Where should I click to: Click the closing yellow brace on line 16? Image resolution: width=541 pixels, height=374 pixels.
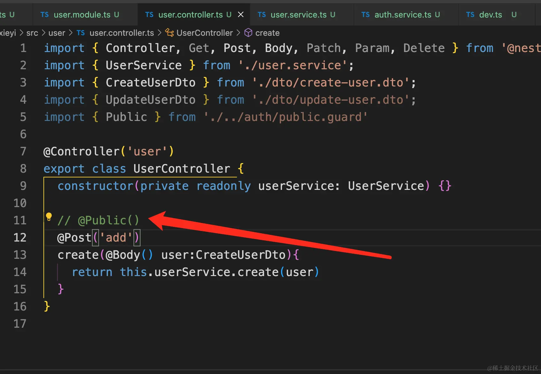point(47,307)
